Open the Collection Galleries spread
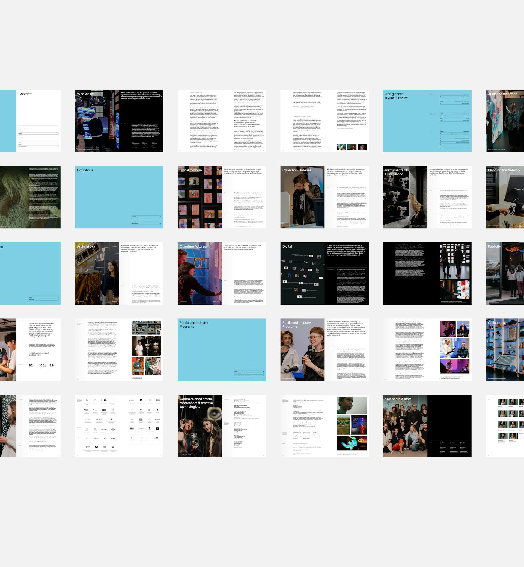The width and height of the screenshot is (524, 567). 324,197
